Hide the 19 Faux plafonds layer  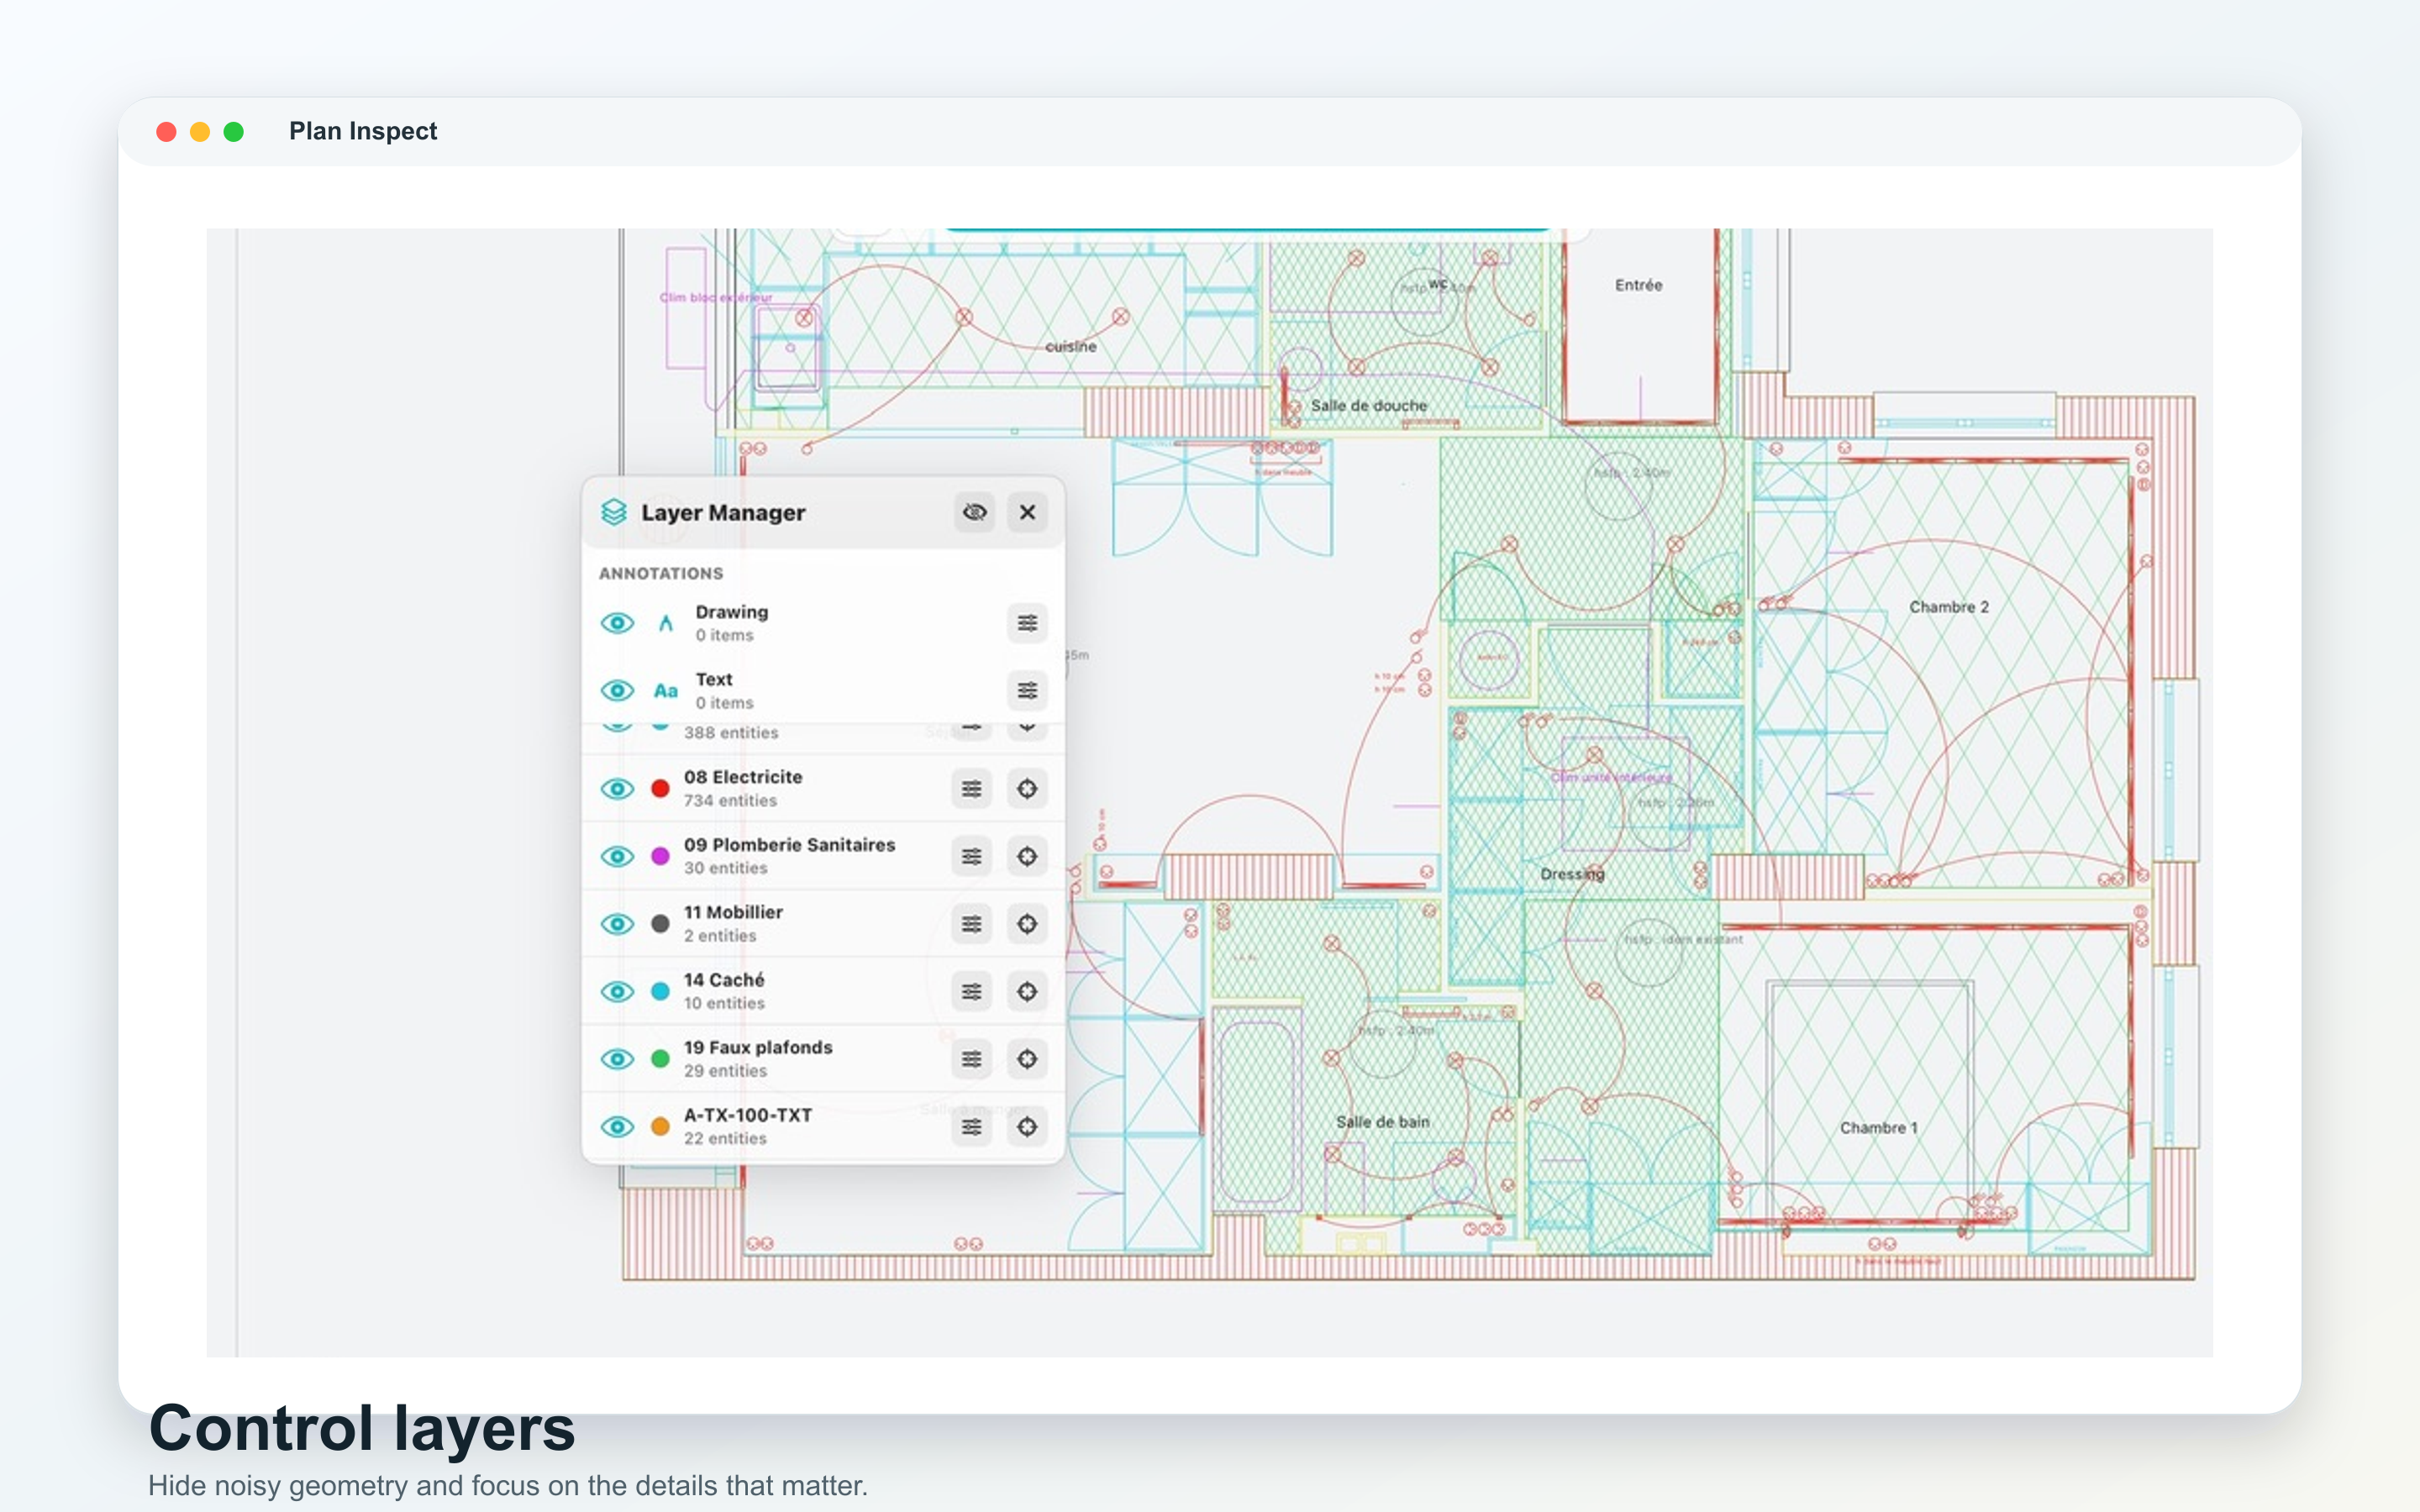(618, 1059)
